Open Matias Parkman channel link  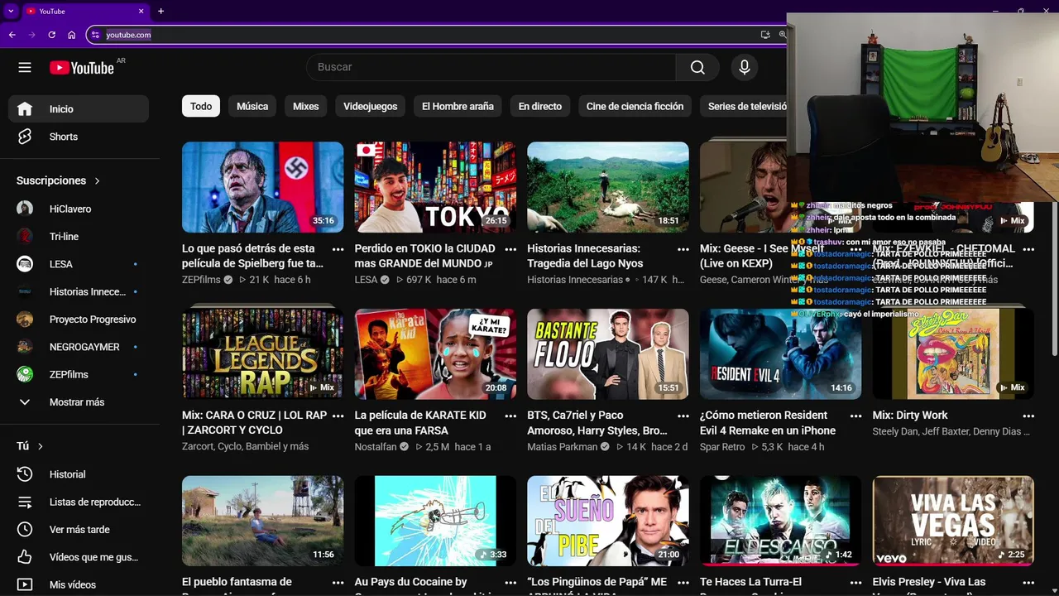563,447
